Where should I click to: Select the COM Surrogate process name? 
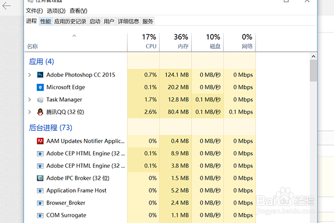pos(66,215)
